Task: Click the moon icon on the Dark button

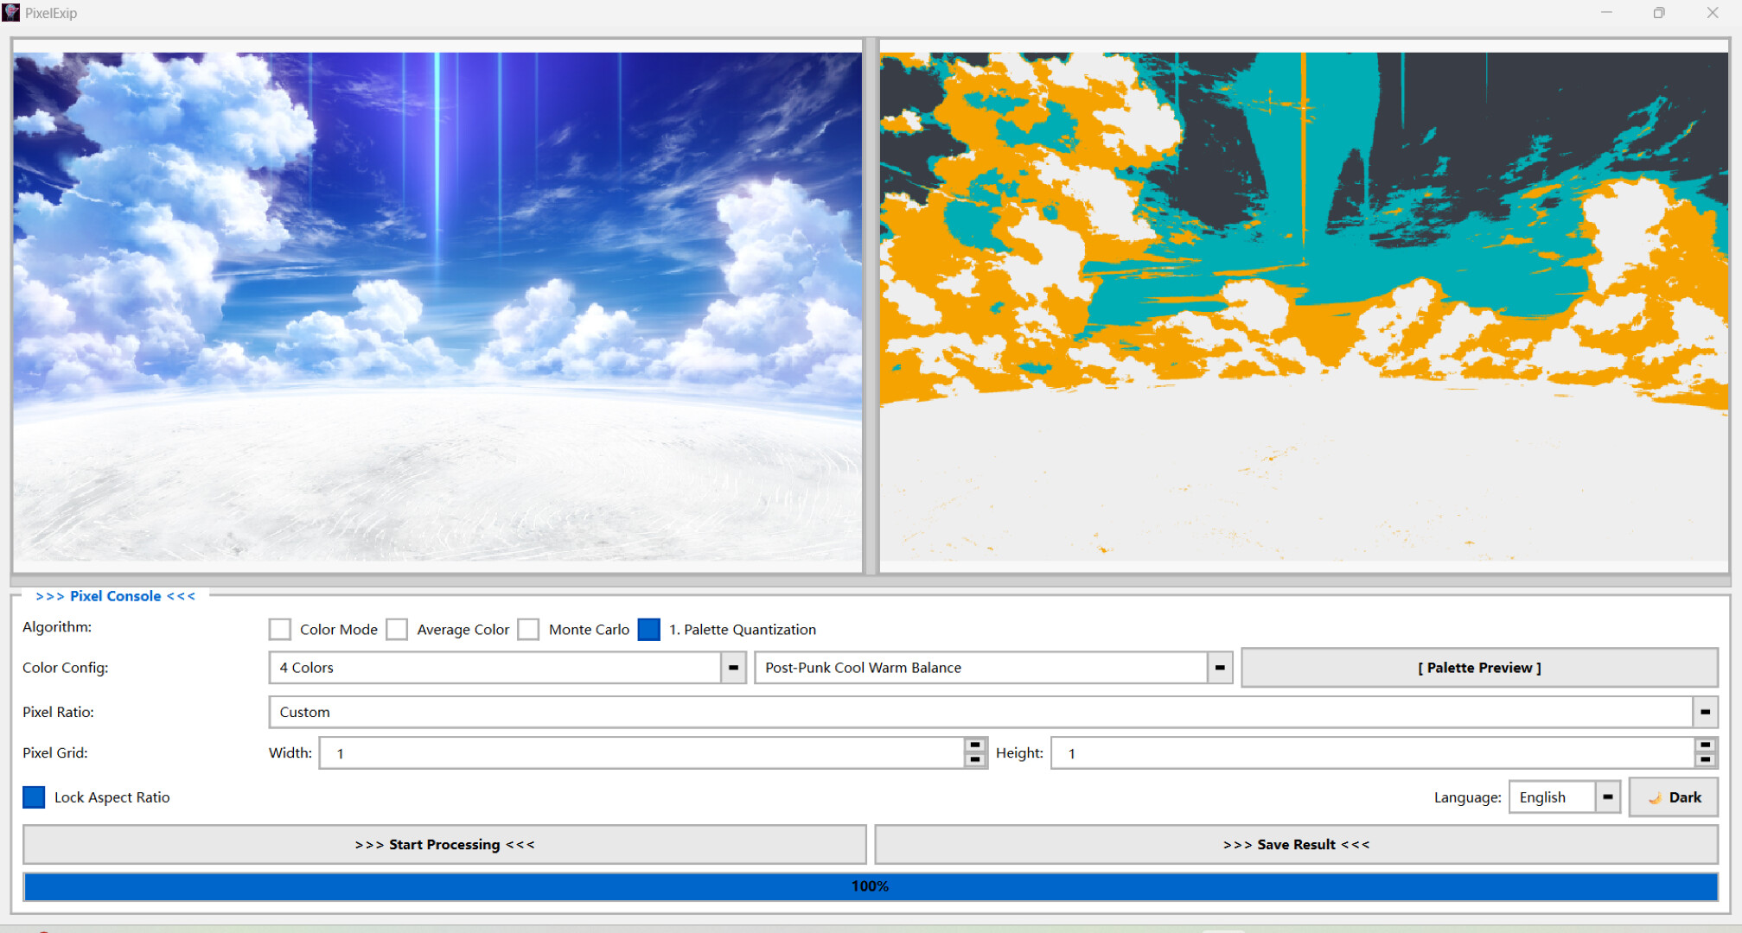Action: [x=1656, y=797]
